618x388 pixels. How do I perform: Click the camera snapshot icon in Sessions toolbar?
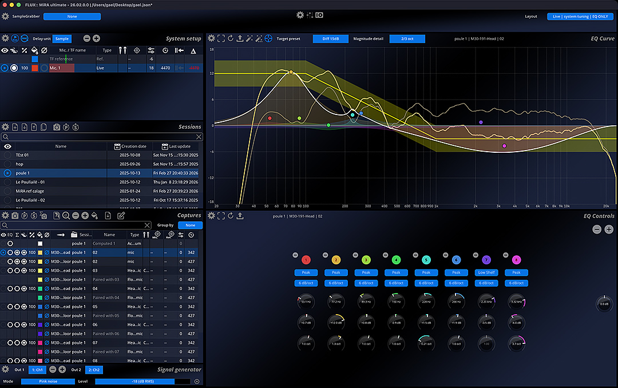[57, 127]
